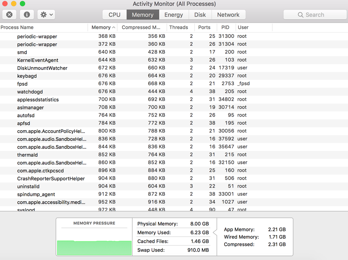This screenshot has width=348, height=260.
Task: Switch to the Network tab
Action: tap(228, 15)
